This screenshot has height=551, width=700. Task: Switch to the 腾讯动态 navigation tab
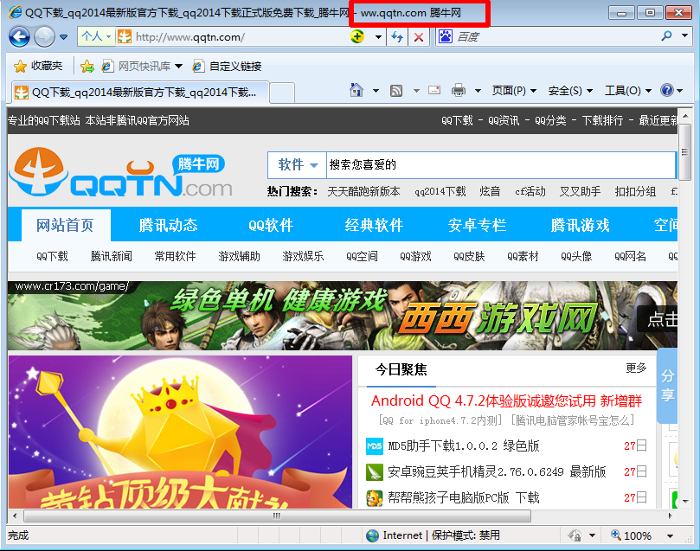point(168,225)
